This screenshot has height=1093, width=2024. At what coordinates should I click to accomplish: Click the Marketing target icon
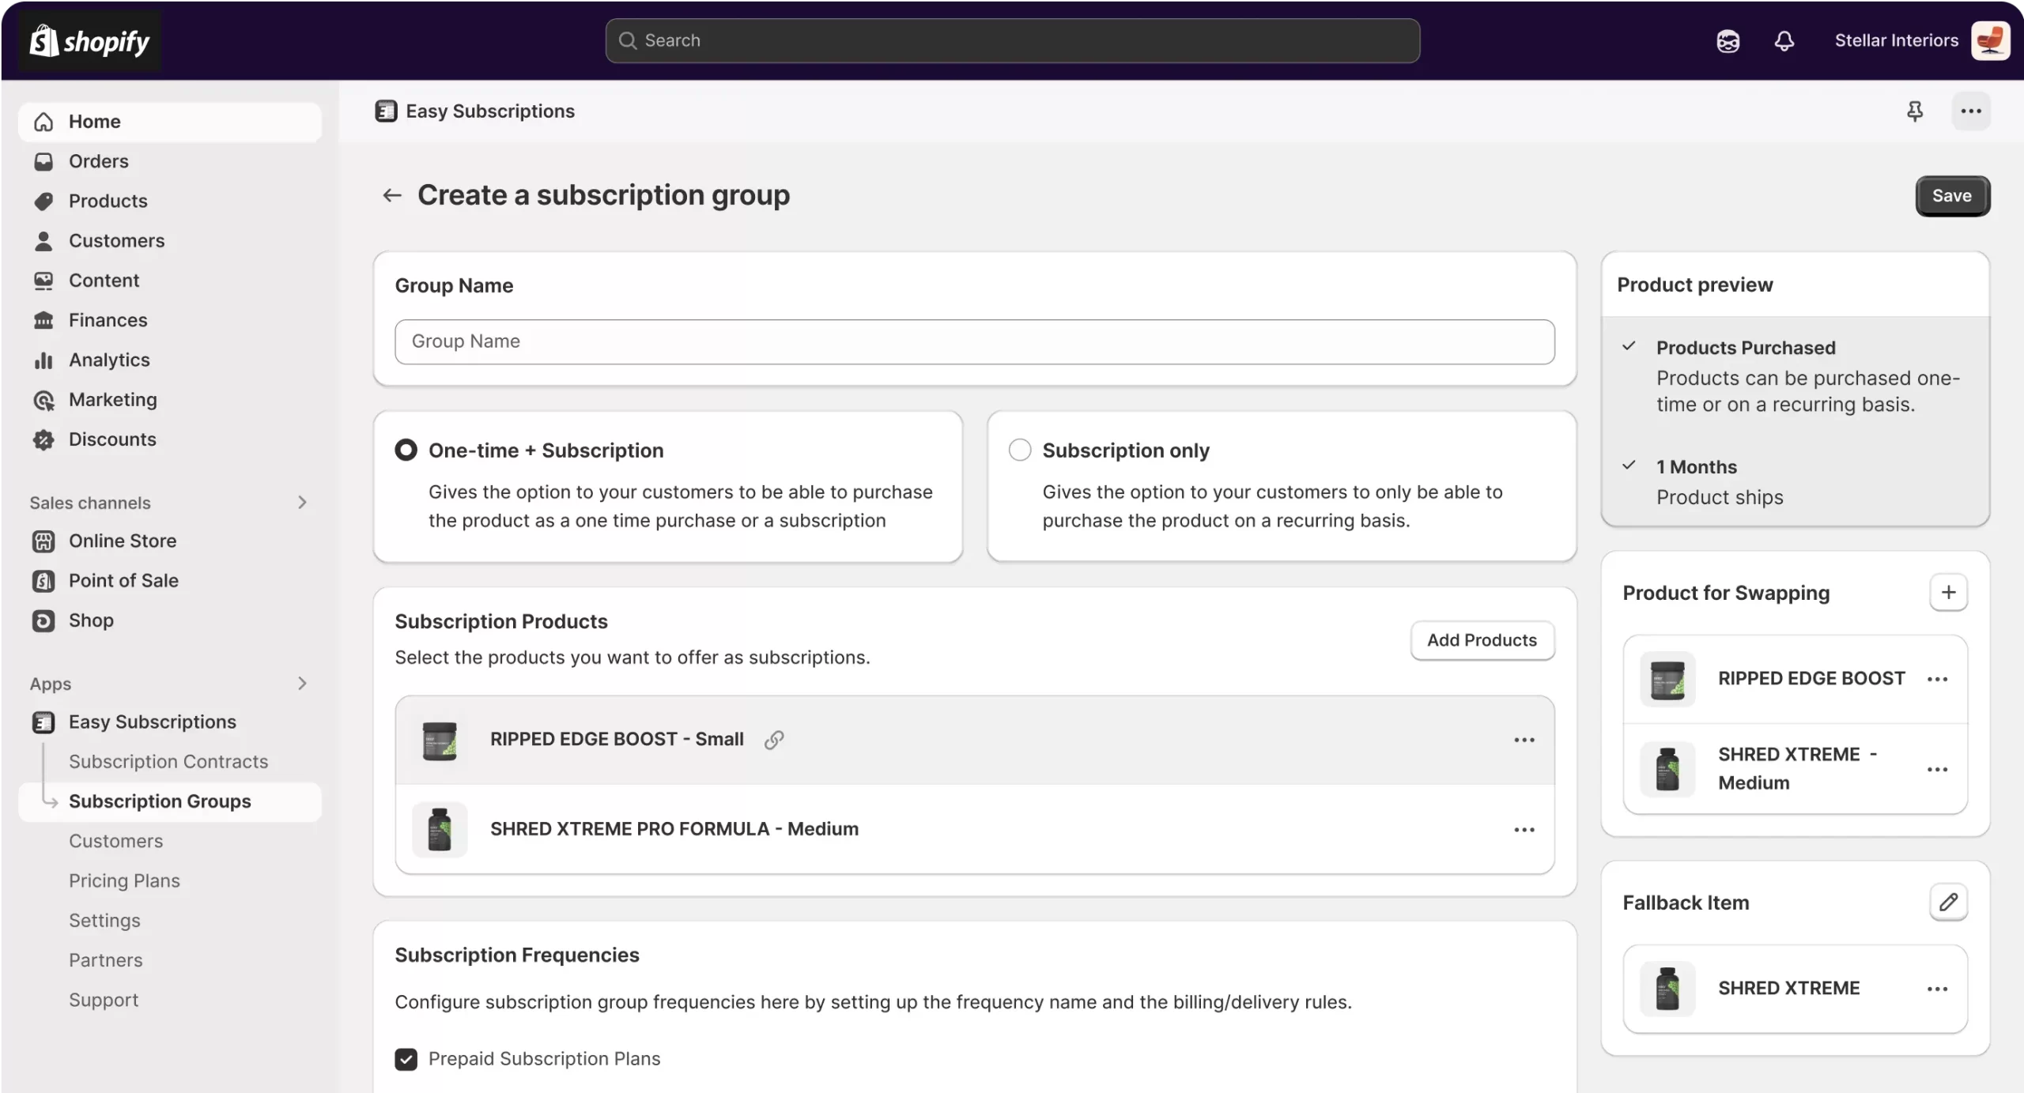(x=43, y=400)
